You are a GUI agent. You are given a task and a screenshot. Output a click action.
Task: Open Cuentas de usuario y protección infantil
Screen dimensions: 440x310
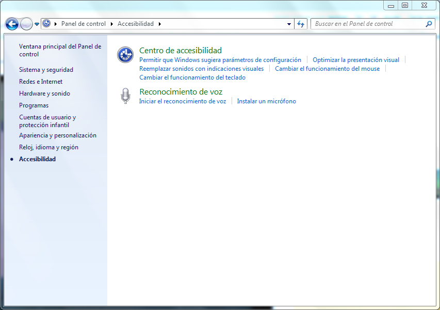tap(47, 121)
